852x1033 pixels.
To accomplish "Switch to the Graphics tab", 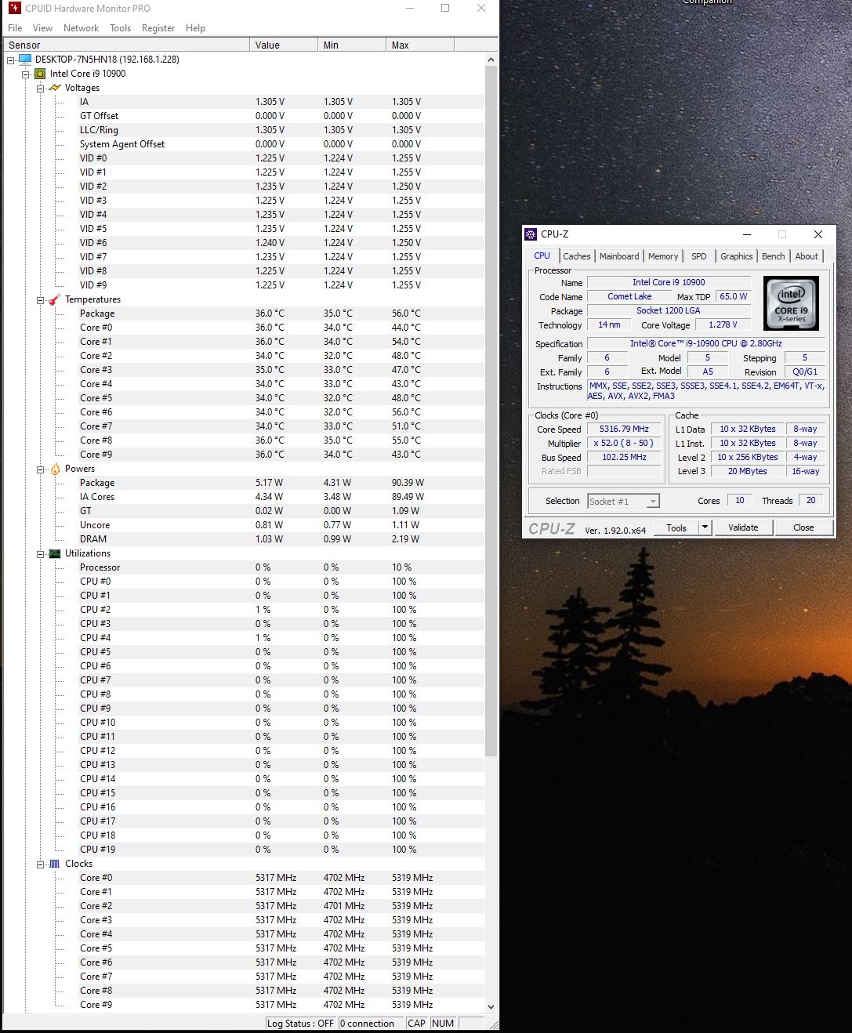I will tap(736, 256).
